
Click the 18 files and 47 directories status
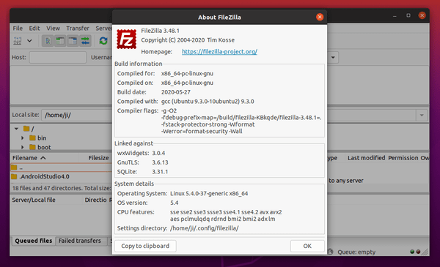(62, 188)
